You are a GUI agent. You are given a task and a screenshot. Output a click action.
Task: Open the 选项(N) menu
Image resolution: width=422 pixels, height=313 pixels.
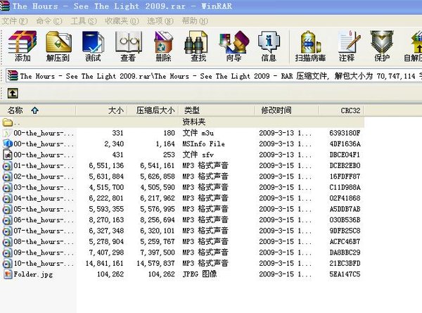point(160,21)
